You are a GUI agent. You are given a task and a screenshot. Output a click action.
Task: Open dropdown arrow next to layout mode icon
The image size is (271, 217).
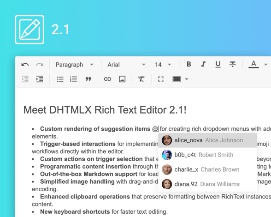point(187,79)
